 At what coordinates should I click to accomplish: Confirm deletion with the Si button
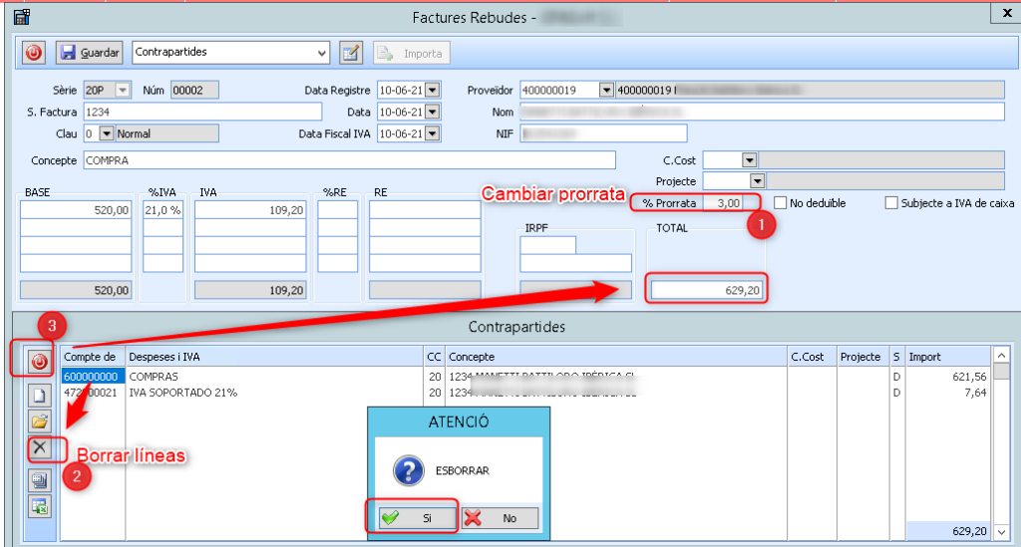(412, 518)
